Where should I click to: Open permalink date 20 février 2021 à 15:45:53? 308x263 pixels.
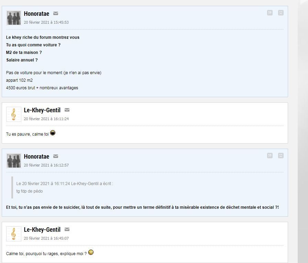(46, 22)
